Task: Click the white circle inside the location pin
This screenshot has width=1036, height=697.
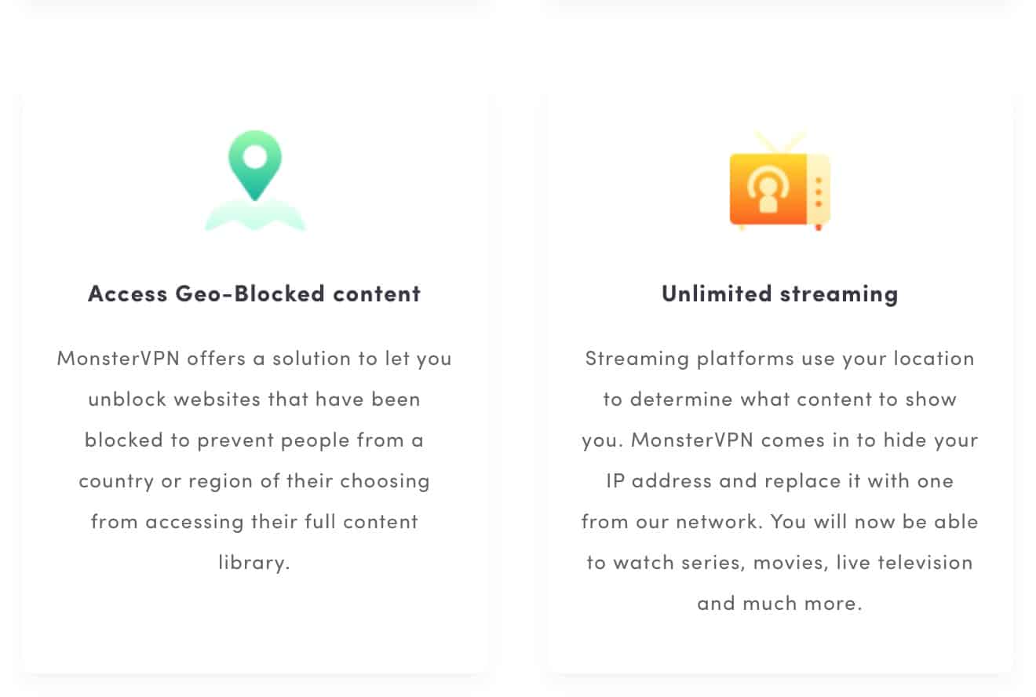Action: pyautogui.click(x=254, y=156)
